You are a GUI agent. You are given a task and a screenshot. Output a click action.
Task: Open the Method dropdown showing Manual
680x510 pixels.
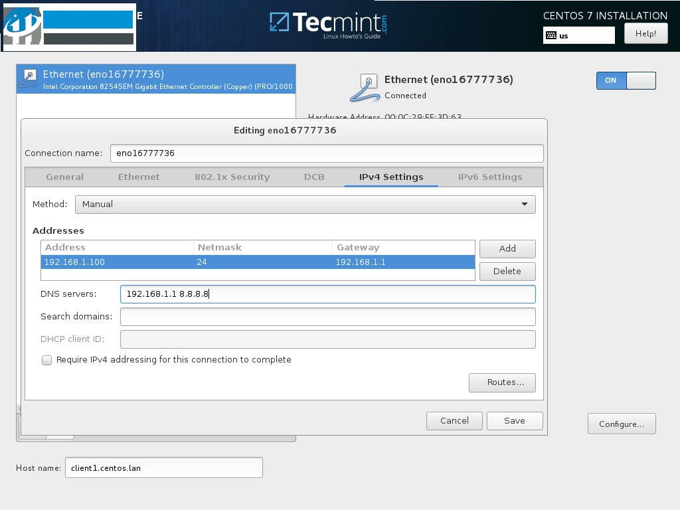coord(305,204)
